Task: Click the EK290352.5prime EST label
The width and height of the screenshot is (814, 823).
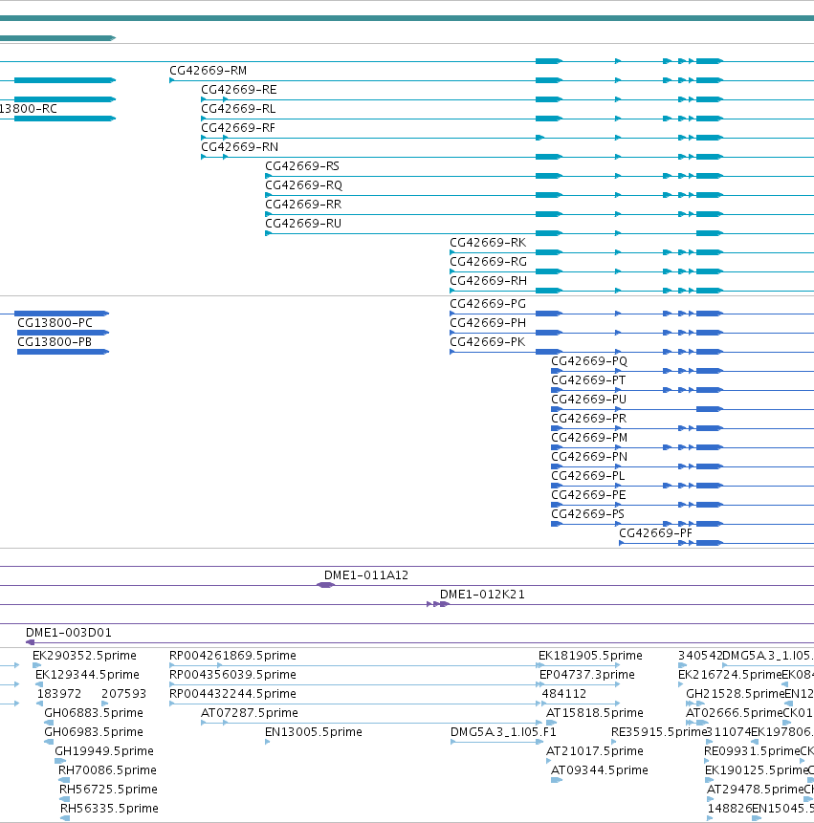Action: [84, 656]
